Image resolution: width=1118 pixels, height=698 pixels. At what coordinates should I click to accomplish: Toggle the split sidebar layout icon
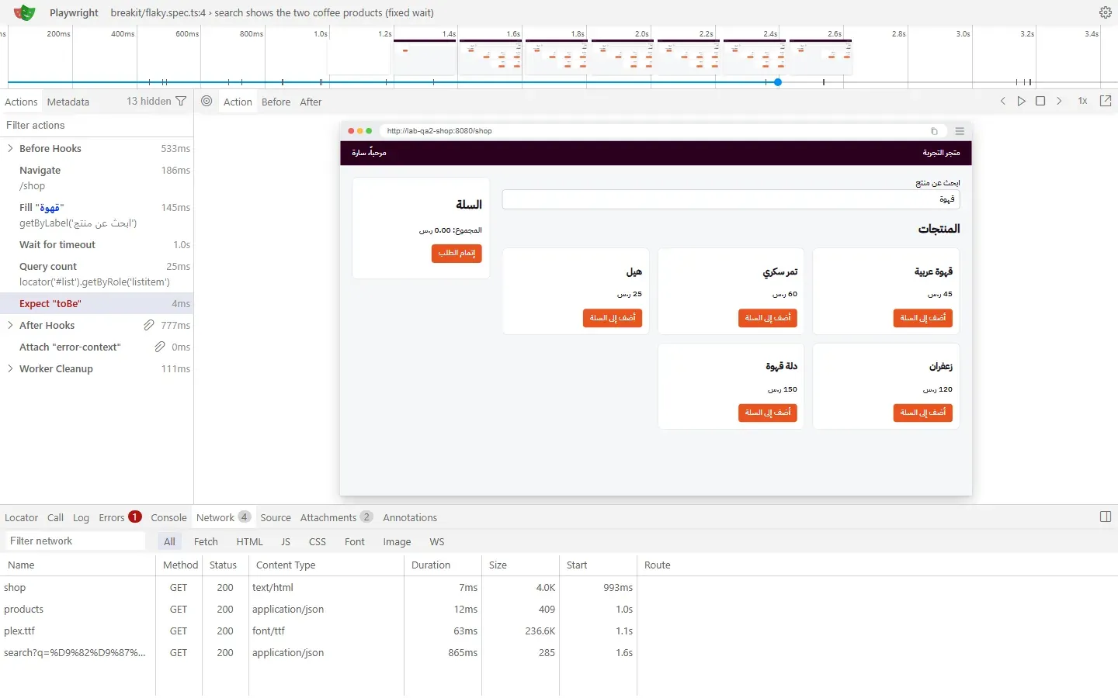[1106, 517]
